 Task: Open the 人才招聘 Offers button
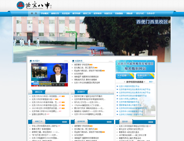(125, 76)
